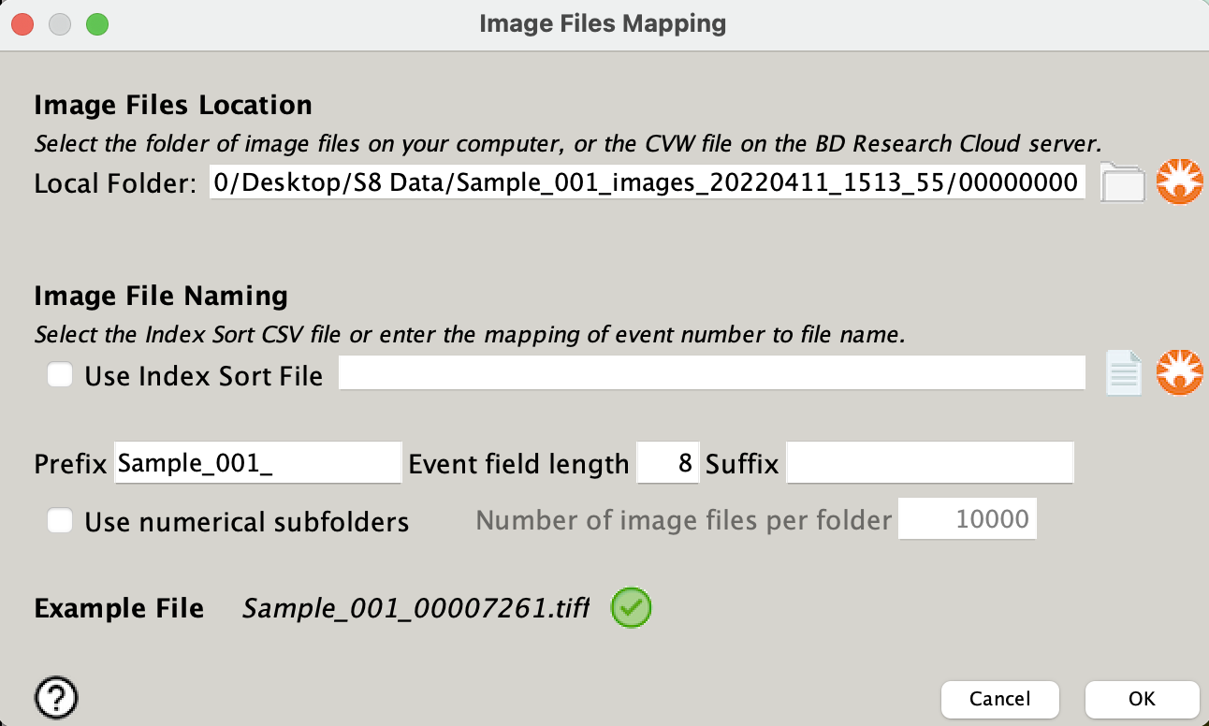Image resolution: width=1209 pixels, height=726 pixels.
Task: Browse for the Index Sort CSV file
Action: (1123, 372)
